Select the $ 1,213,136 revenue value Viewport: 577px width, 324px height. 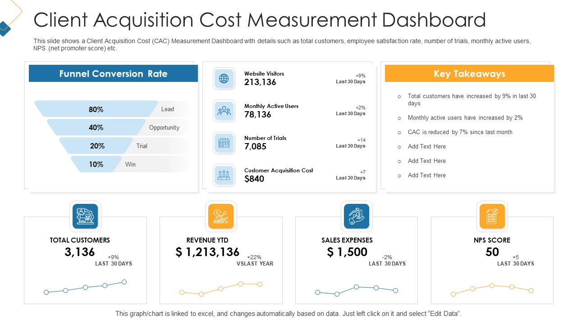click(208, 252)
